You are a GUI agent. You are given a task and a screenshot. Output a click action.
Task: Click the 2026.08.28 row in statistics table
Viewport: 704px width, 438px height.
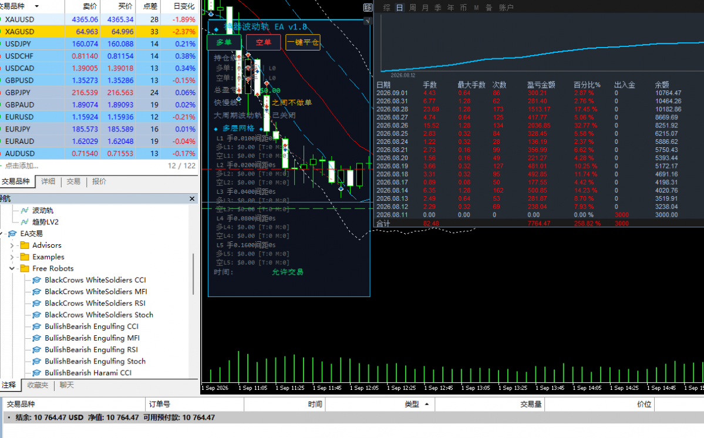click(539, 109)
